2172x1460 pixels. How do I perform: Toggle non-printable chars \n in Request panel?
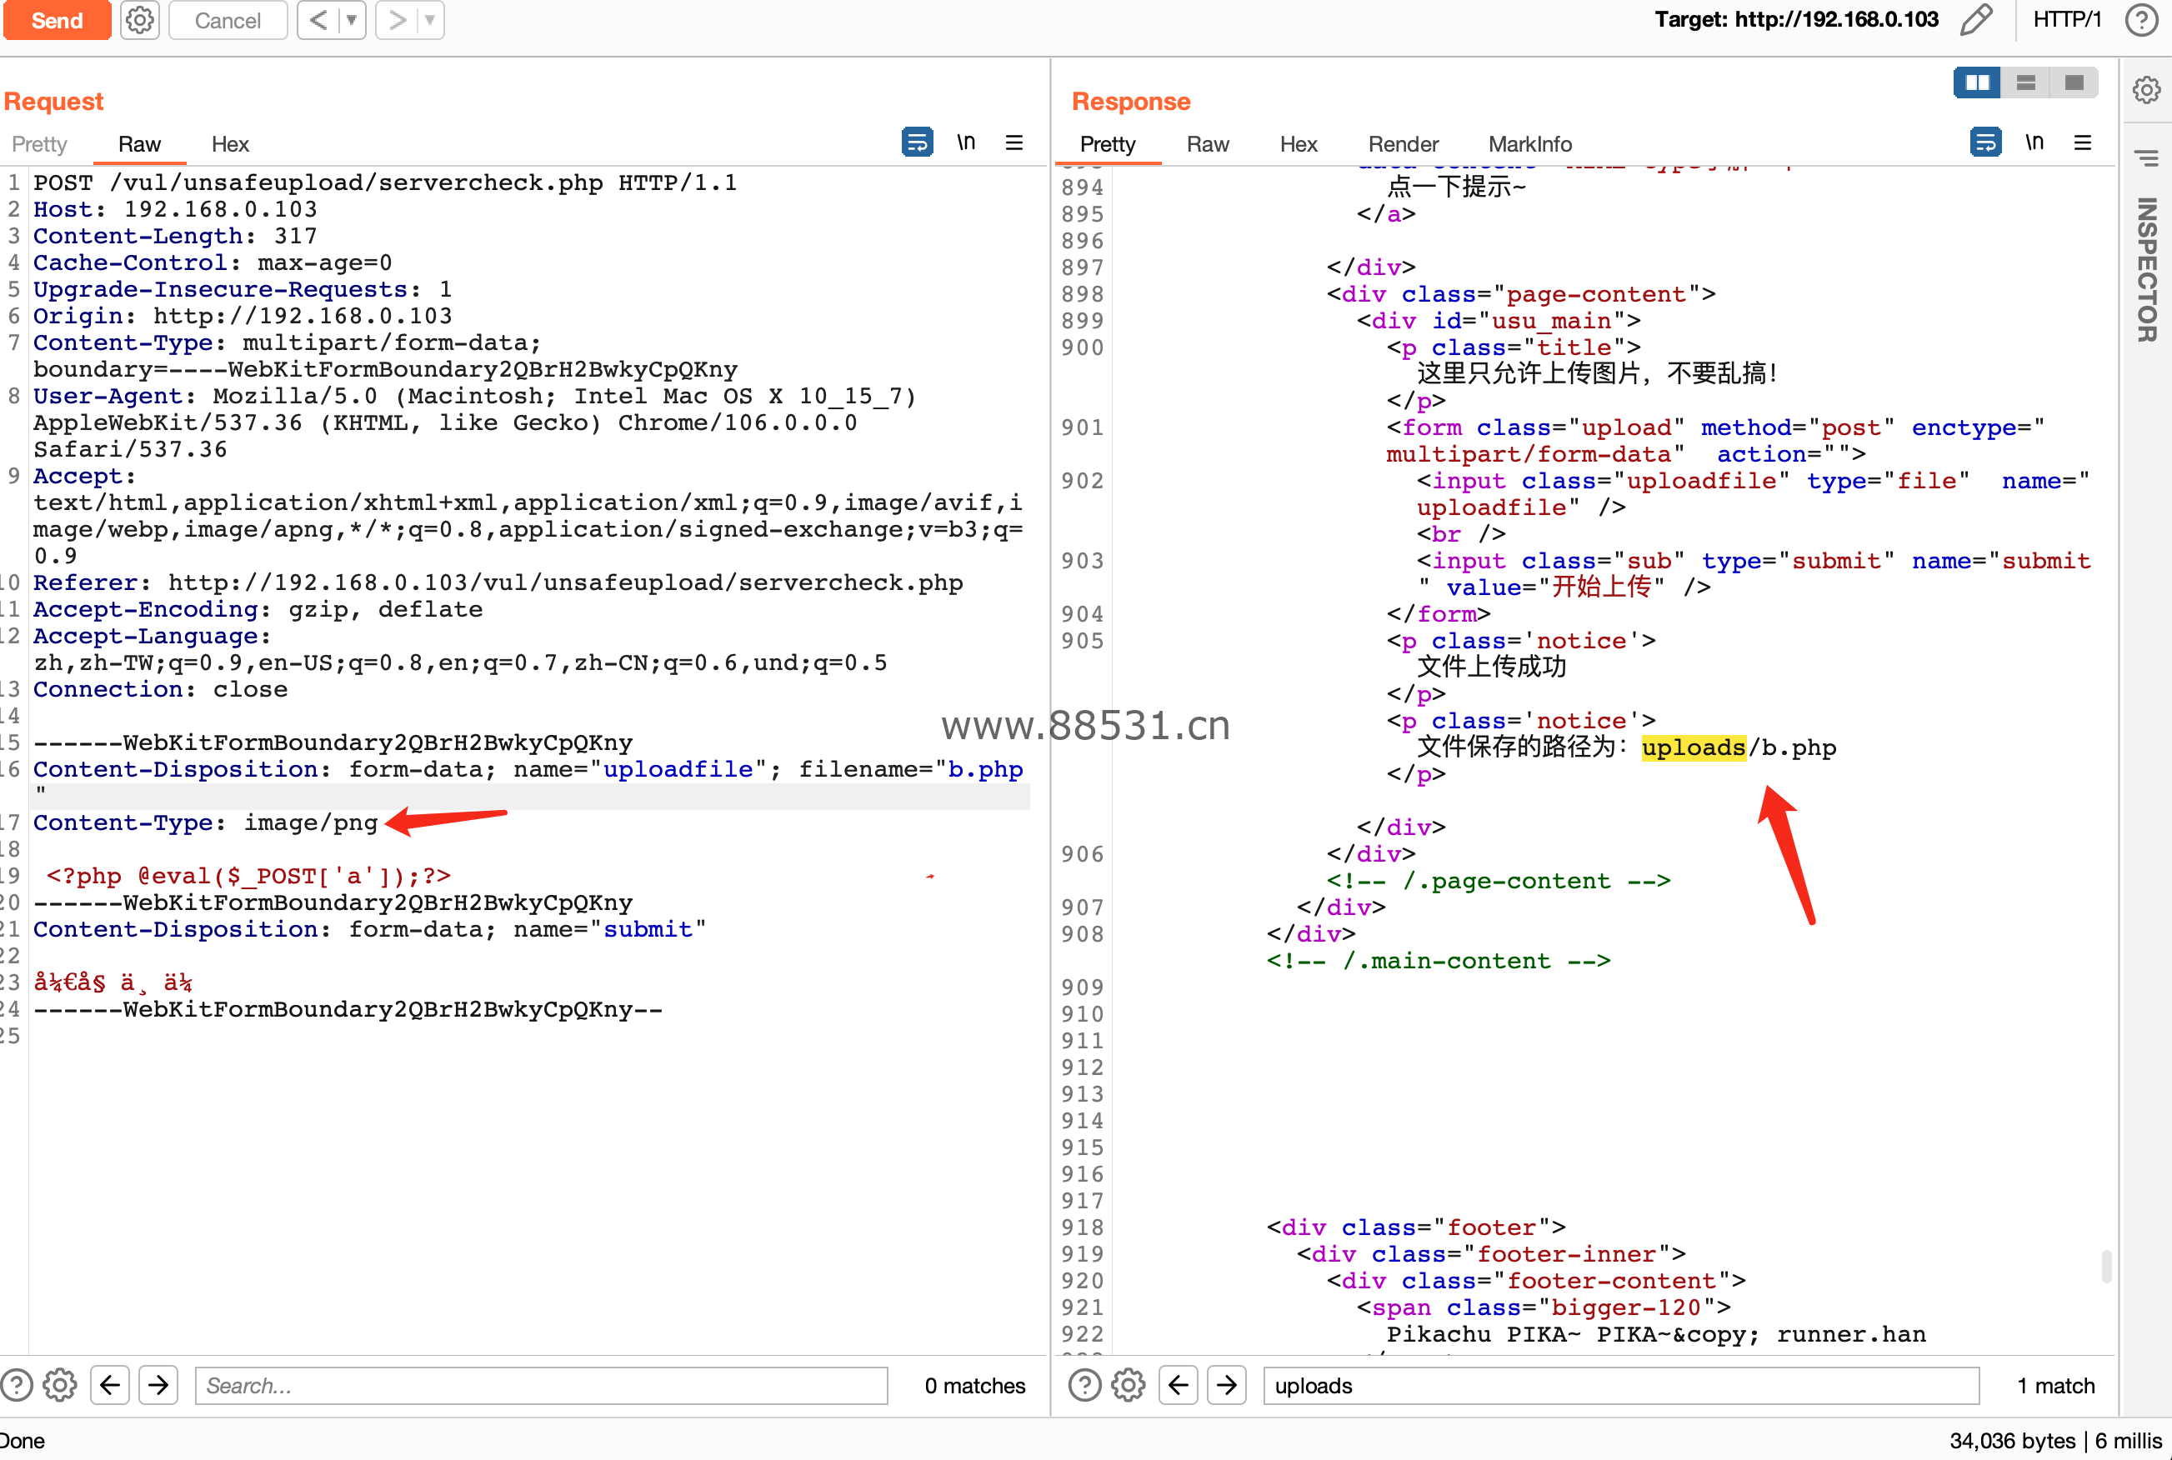[966, 142]
